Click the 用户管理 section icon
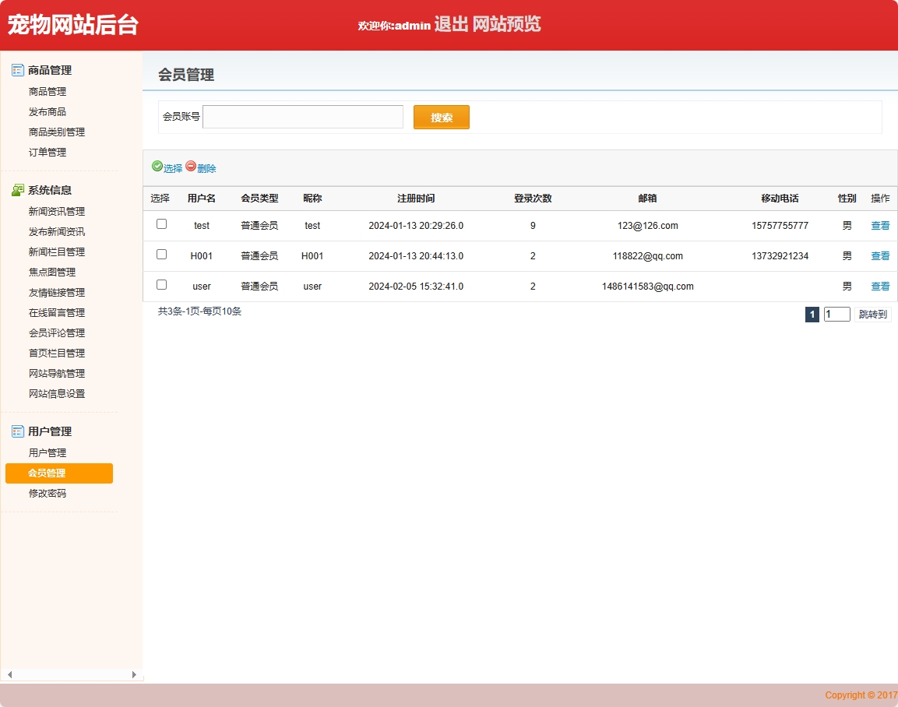This screenshot has height=707, width=898. point(16,431)
